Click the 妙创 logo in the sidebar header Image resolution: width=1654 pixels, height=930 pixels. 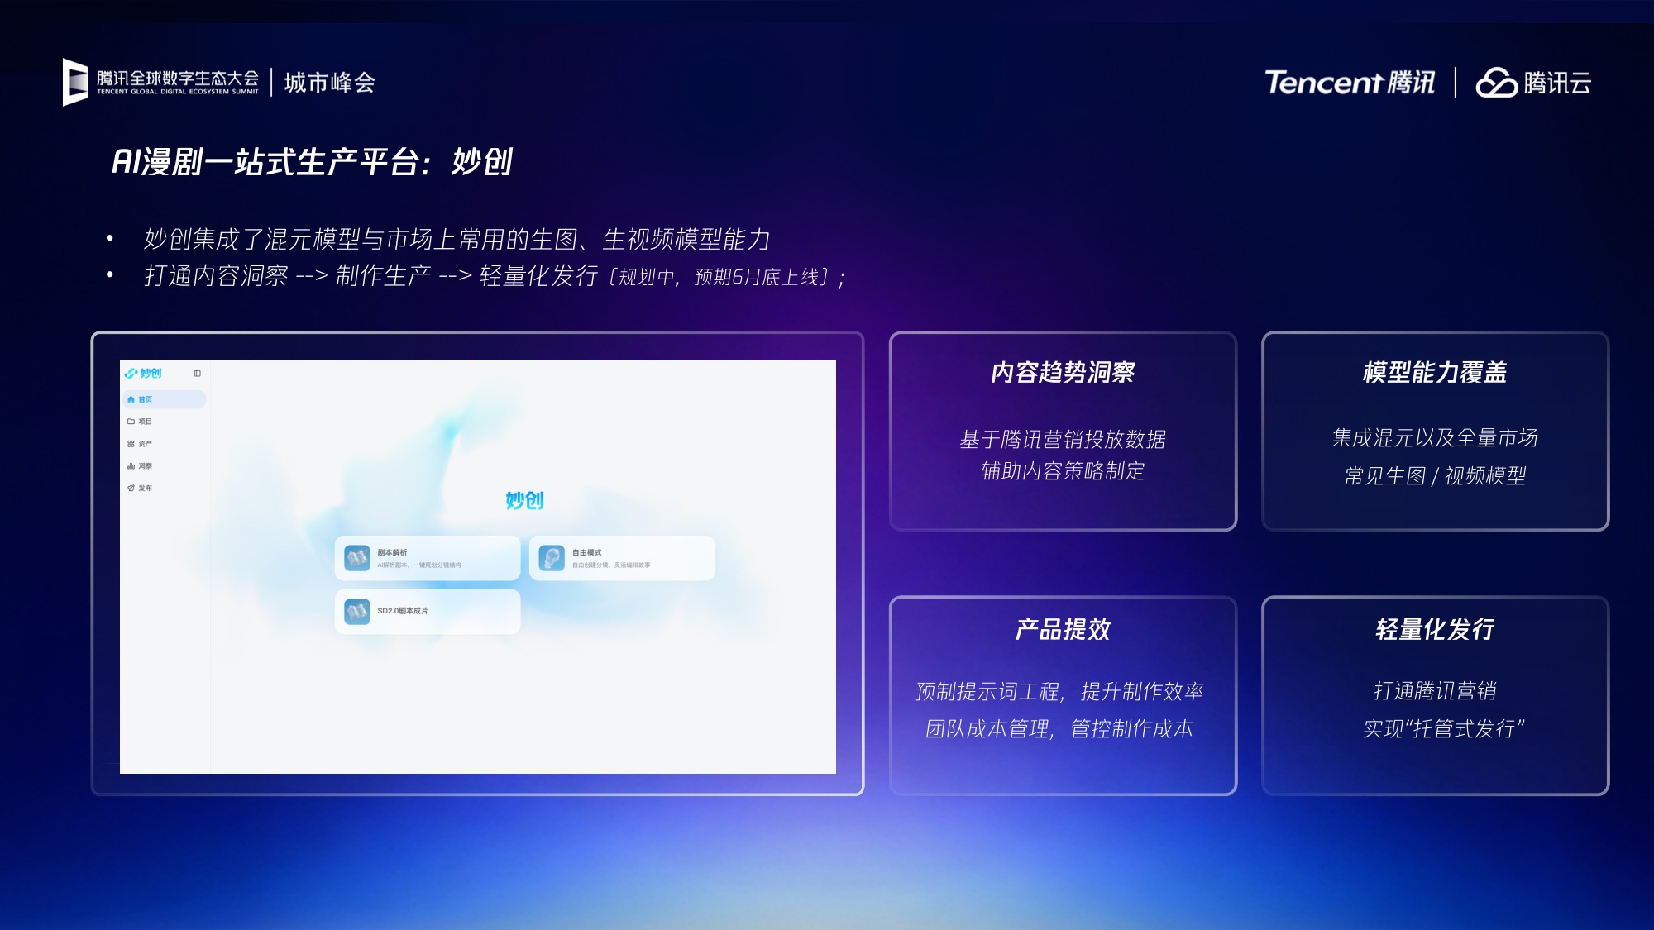coord(143,374)
